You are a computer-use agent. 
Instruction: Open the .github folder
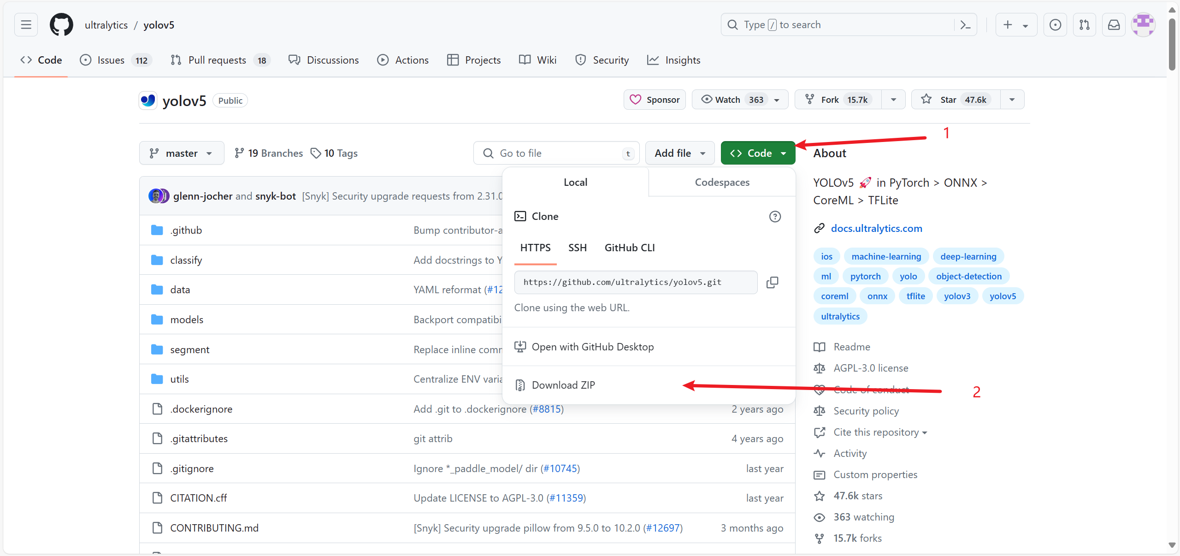(x=186, y=230)
